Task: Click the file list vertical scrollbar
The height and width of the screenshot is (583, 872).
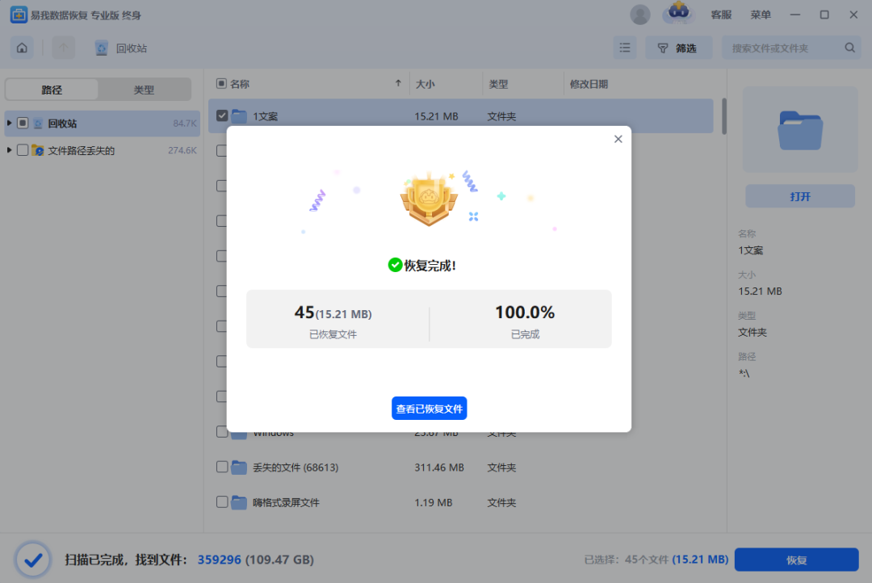Action: pyautogui.click(x=724, y=116)
